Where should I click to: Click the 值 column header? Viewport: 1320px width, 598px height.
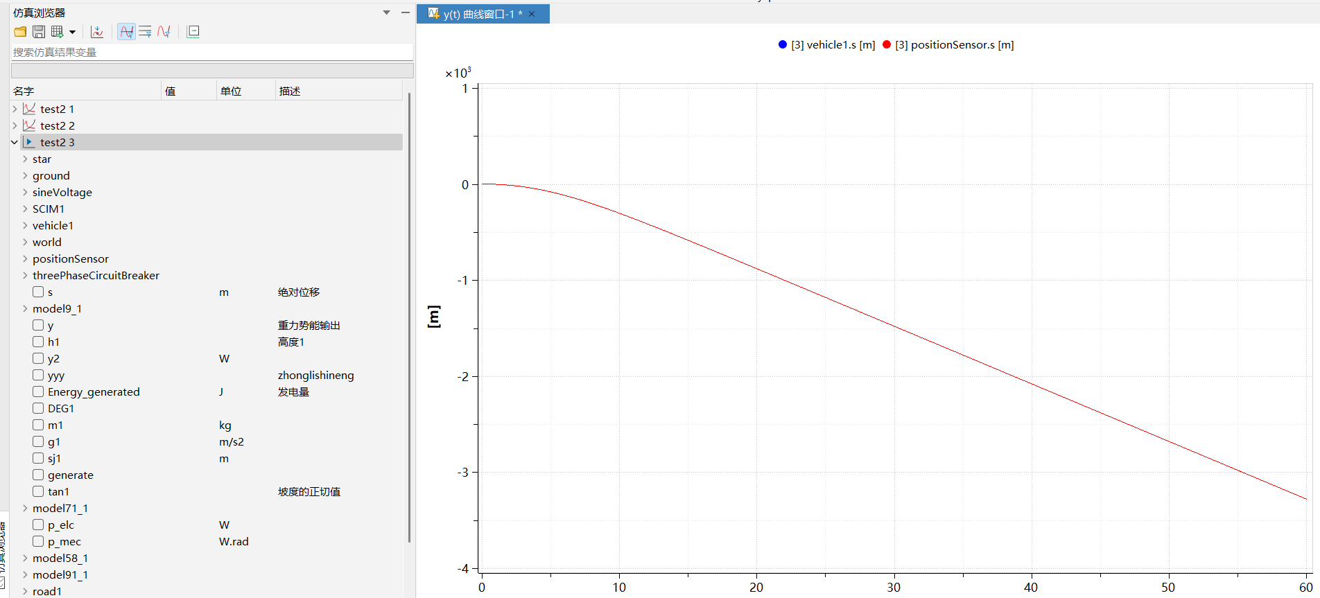[x=189, y=91]
